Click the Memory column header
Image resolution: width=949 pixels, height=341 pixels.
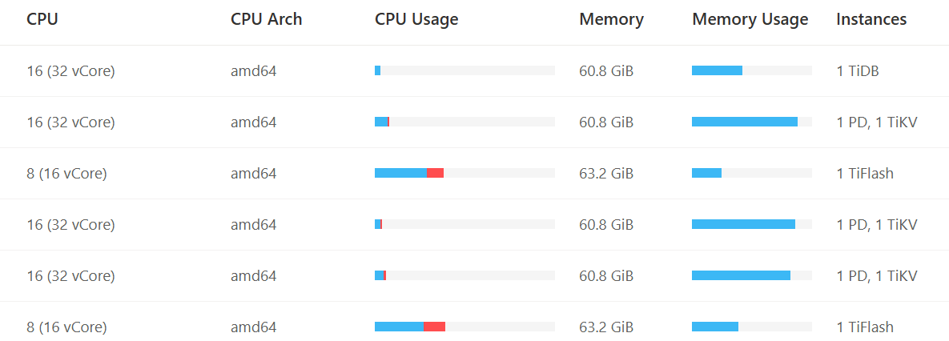coord(611,19)
